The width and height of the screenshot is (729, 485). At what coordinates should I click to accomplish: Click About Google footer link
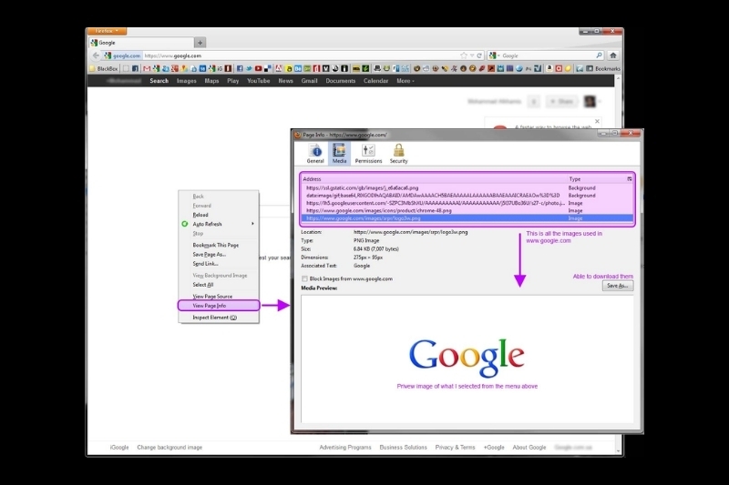tap(529, 448)
